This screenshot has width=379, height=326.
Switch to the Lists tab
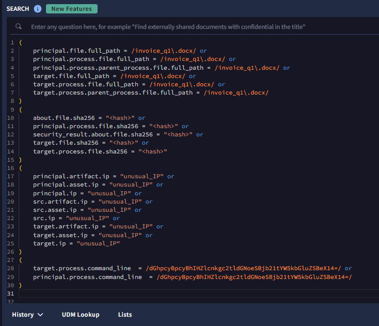pyautogui.click(x=125, y=315)
